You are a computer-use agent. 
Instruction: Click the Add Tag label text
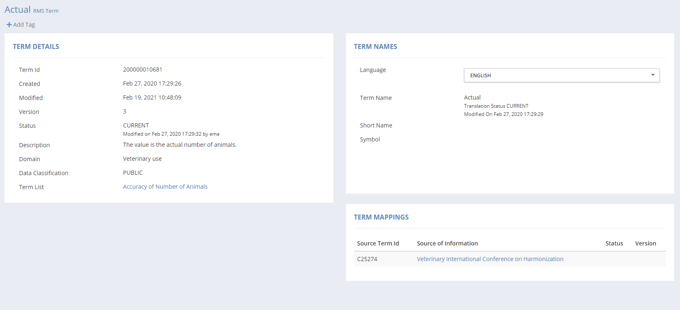[x=24, y=25]
